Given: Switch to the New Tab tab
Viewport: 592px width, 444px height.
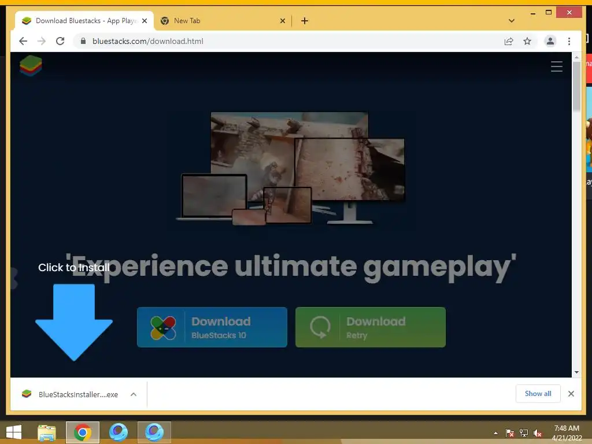Looking at the screenshot, I should [x=223, y=21].
